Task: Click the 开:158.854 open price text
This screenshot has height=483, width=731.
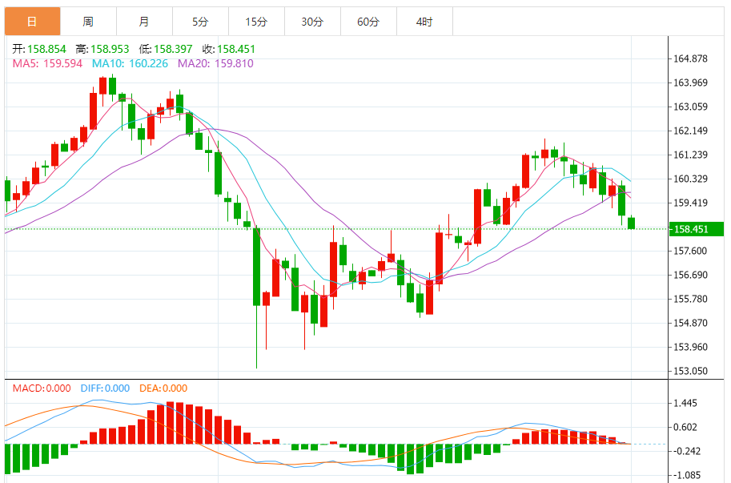Action: coord(39,49)
